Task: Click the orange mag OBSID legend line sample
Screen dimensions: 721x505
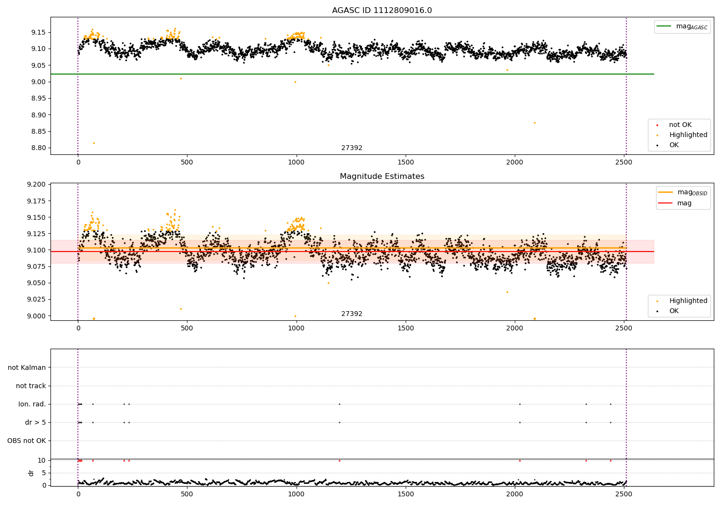Action: (x=666, y=192)
